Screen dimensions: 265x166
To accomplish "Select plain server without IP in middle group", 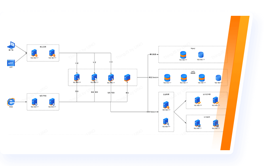I will click(127, 78).
